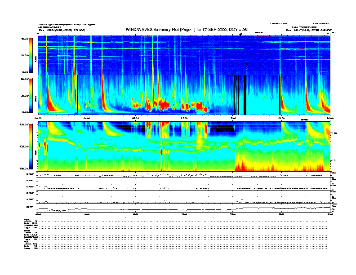356x275 pixels.
Task: Click the -150.00 label on TNR scale
Action: tap(23, 169)
